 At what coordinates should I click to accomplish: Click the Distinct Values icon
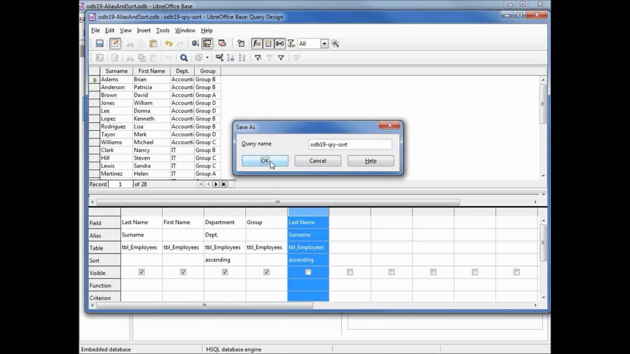tap(291, 43)
